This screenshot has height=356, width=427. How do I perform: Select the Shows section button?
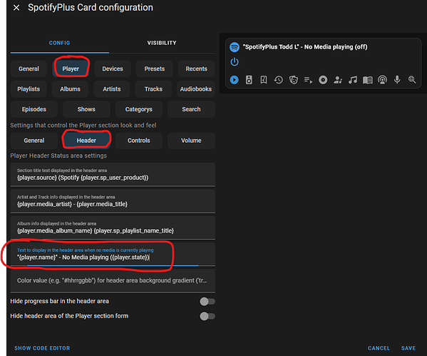[86, 109]
